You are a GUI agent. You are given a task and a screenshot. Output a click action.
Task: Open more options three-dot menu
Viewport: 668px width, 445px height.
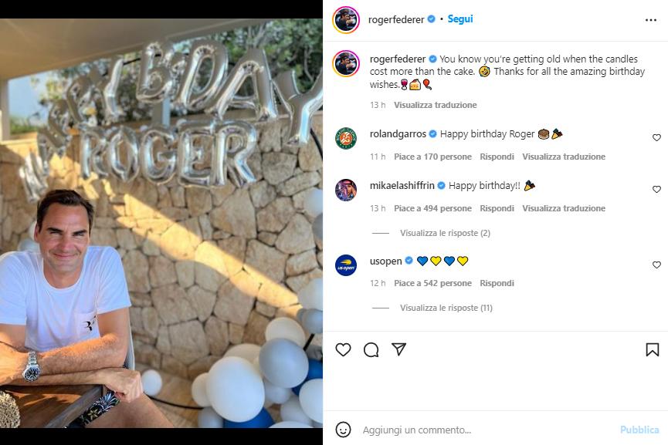coord(651,20)
